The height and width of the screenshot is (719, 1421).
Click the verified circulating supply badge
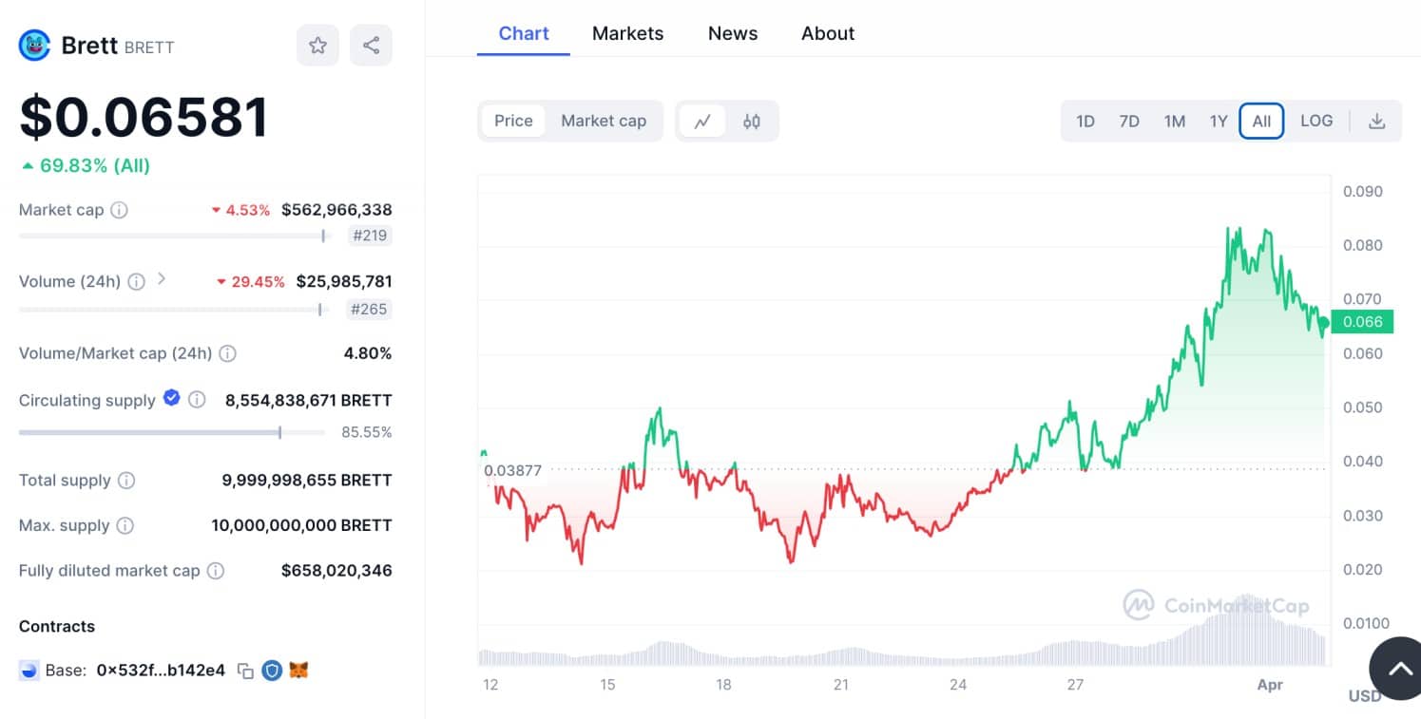click(x=171, y=398)
